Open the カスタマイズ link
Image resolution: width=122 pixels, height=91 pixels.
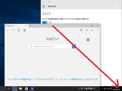(x=91, y=79)
